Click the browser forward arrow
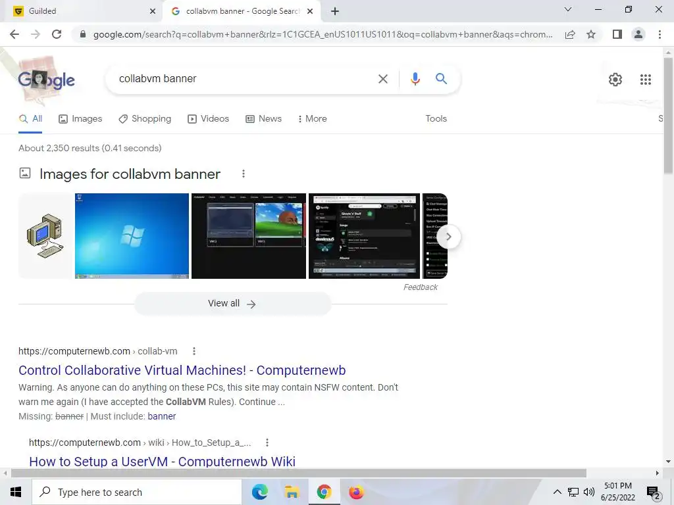 (36, 34)
